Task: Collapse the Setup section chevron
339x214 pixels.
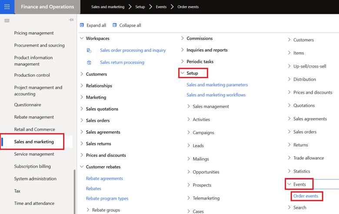Action: 183,73
